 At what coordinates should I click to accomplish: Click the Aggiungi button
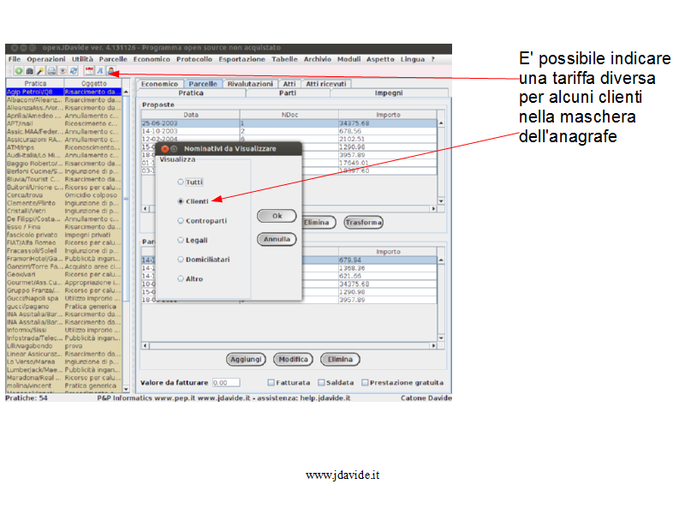pos(246,359)
